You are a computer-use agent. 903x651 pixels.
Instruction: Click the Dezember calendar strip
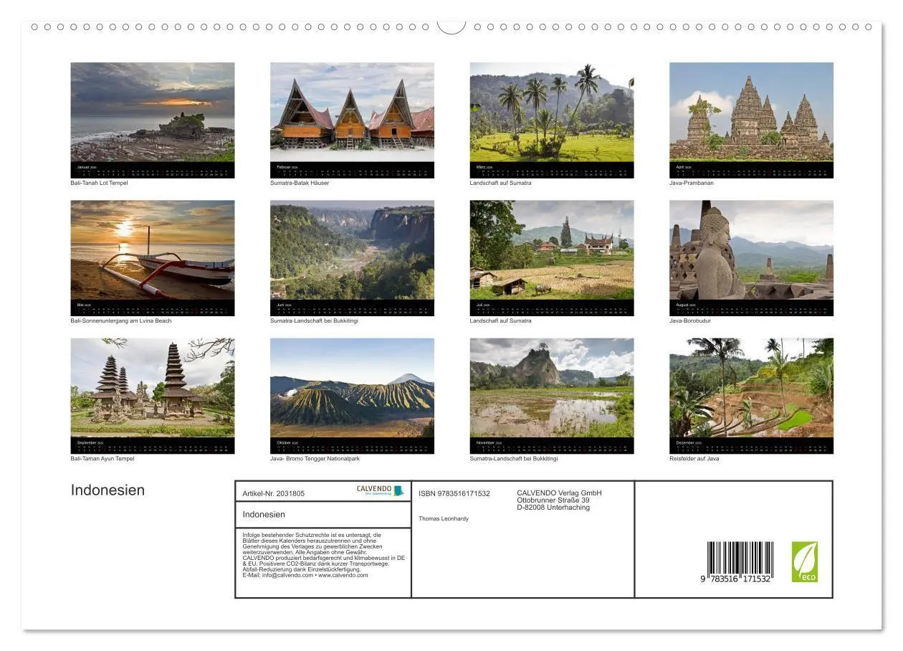click(x=752, y=446)
